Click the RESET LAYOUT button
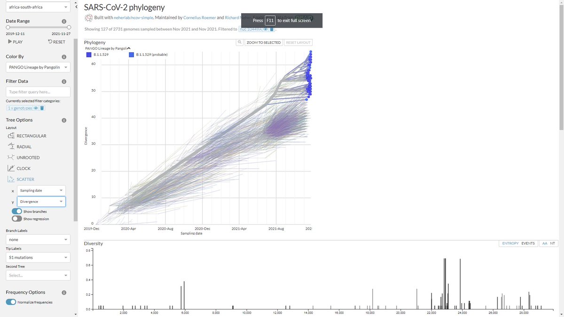This screenshot has width=564, height=317. 298,42
